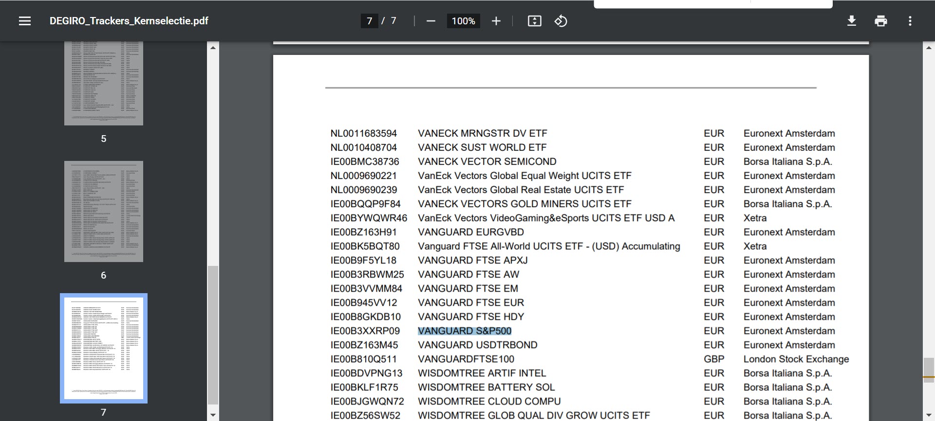The width and height of the screenshot is (935, 421).
Task: Edit the current page number field
Action: (x=369, y=21)
